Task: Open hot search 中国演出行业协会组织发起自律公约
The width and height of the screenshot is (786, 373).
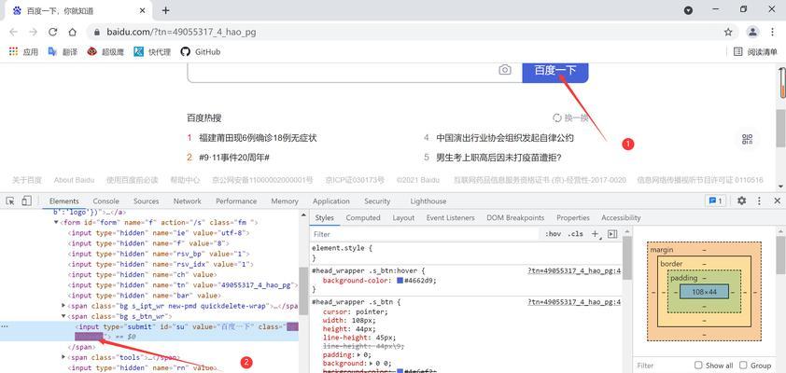Action: (505, 138)
